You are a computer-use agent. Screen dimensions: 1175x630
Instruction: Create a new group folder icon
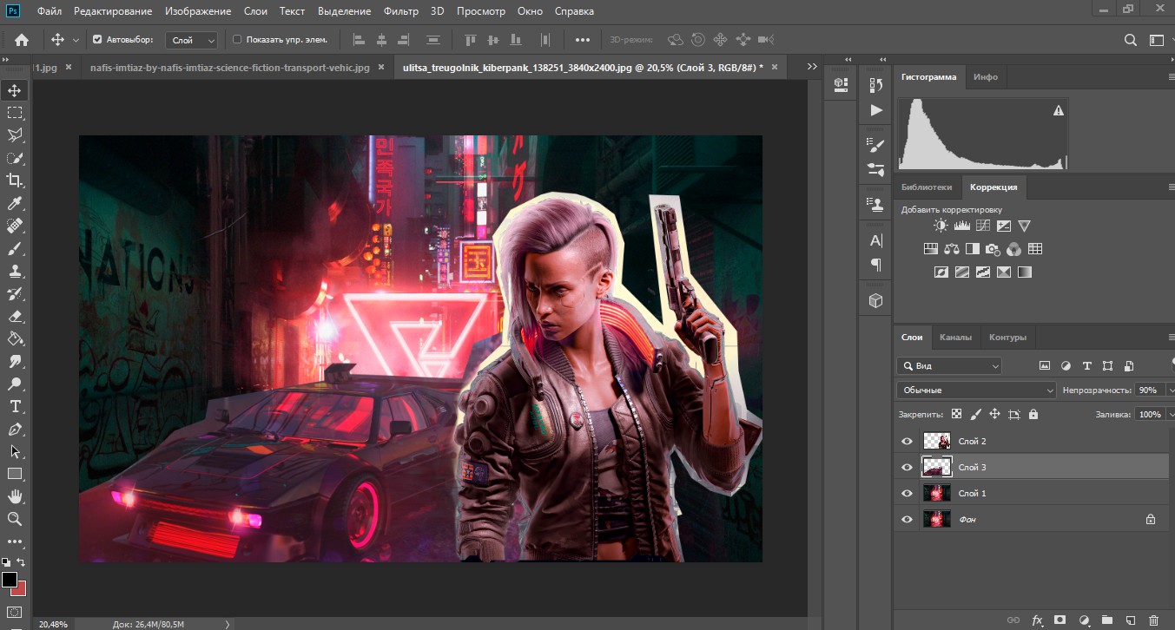click(x=1106, y=620)
